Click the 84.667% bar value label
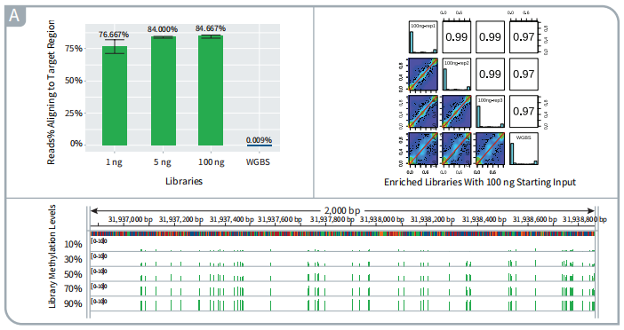624x330 pixels. coord(211,28)
